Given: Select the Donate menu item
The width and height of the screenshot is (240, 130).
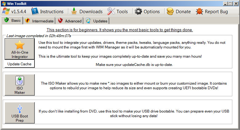Looking at the screenshot, I should [x=179, y=11].
